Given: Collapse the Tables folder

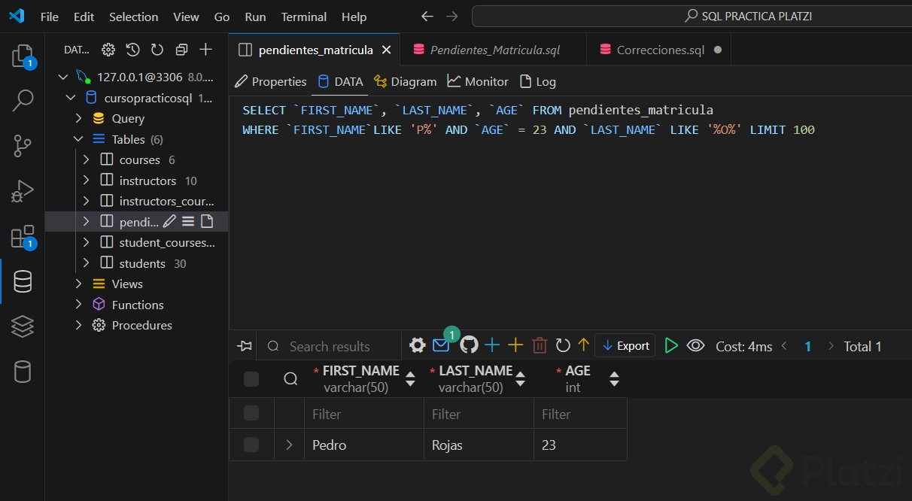Looking at the screenshot, I should (78, 139).
